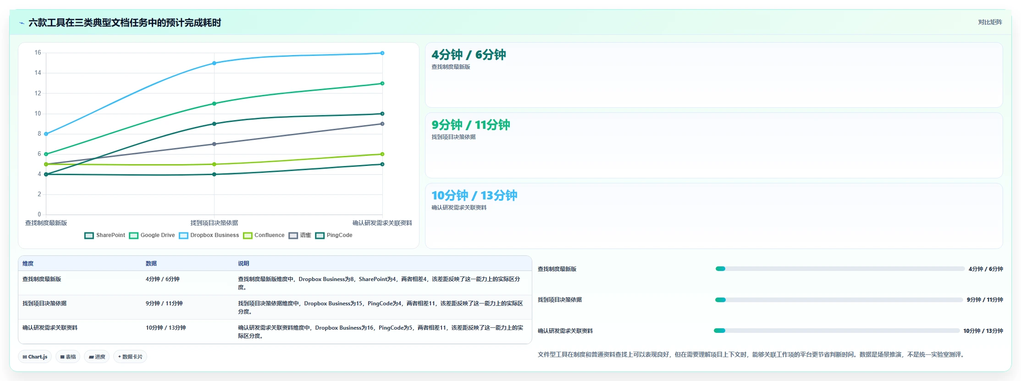
Task: Click the header icon beside the chart title
Action: point(22,23)
